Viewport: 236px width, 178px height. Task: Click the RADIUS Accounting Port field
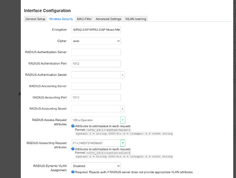pyautogui.click(x=96, y=97)
